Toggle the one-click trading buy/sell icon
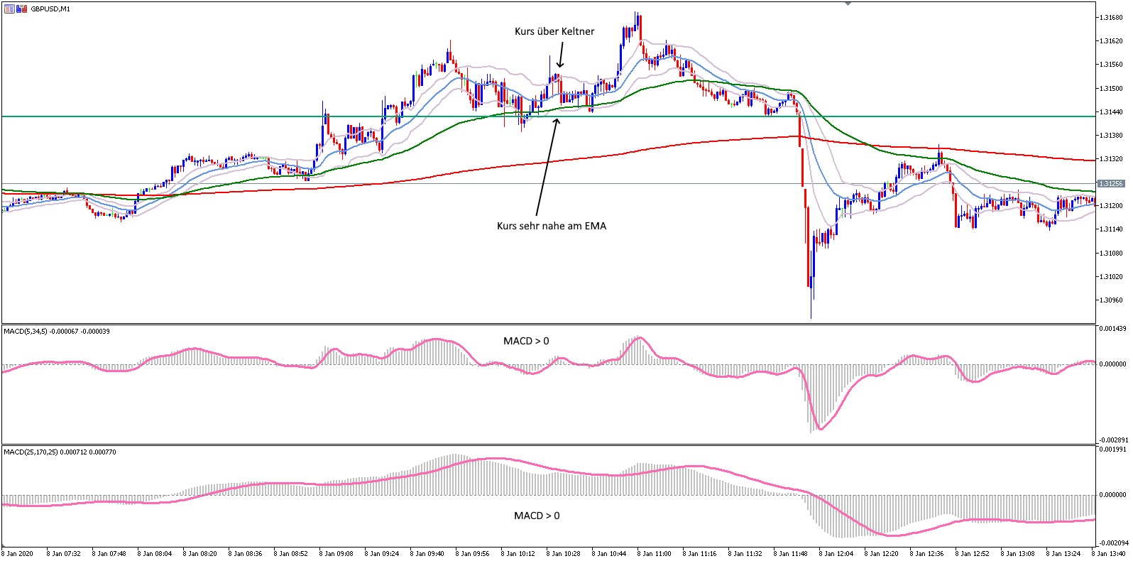Viewport: 1133px width, 561px height. click(21, 9)
